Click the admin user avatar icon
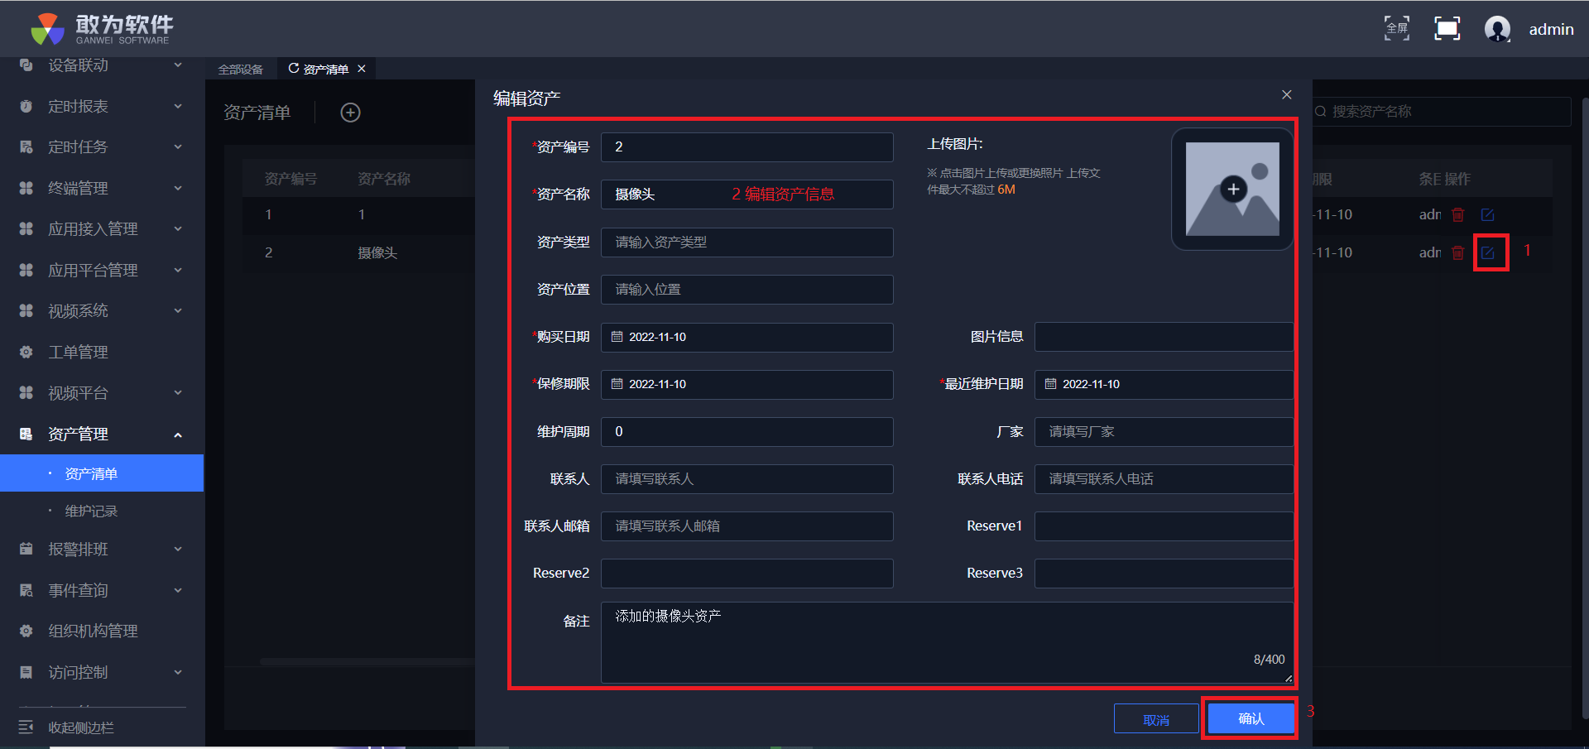The image size is (1589, 749). pos(1496,29)
